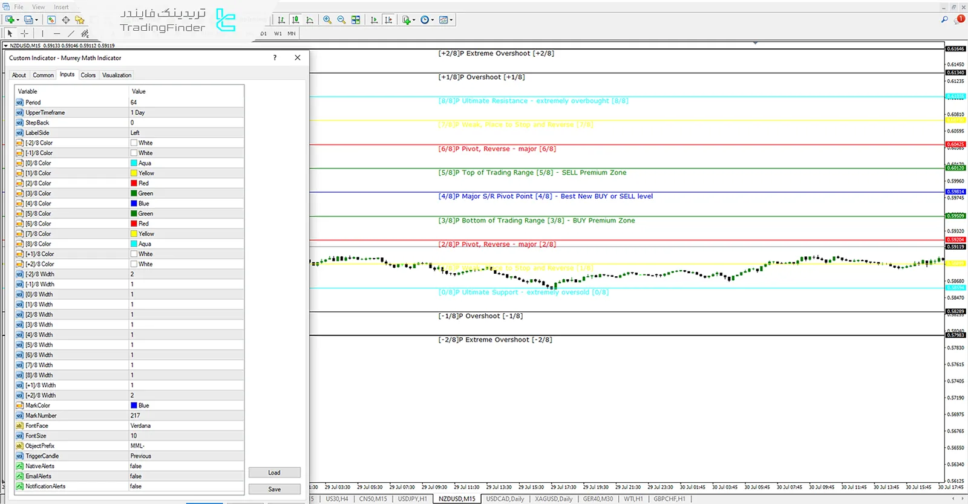Image resolution: width=968 pixels, height=504 pixels.
Task: Switch to the Colors tab
Action: click(88, 75)
